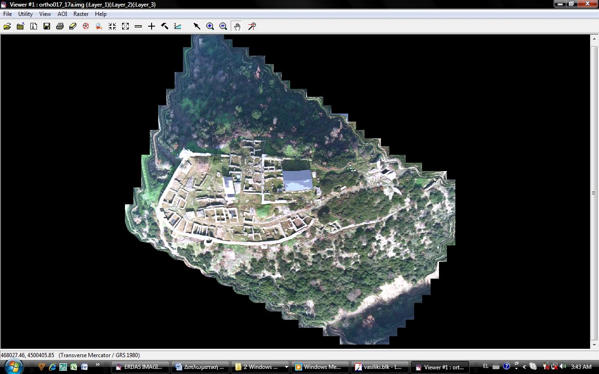This screenshot has width=599, height=374.
Task: Click the help question mark tray icon
Action: pyautogui.click(x=506, y=367)
